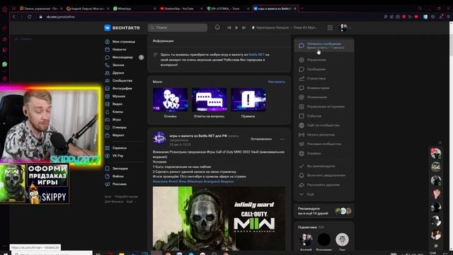Click the VK Pay icon in the sidebar

[107, 156]
